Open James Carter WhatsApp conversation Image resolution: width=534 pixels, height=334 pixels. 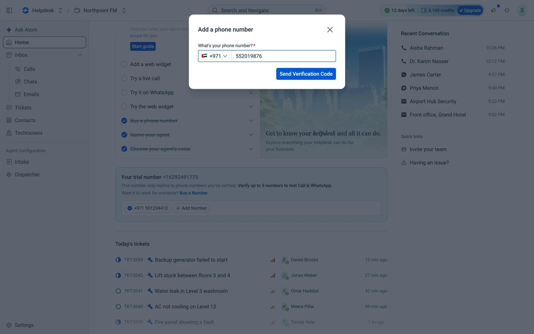coord(453,75)
